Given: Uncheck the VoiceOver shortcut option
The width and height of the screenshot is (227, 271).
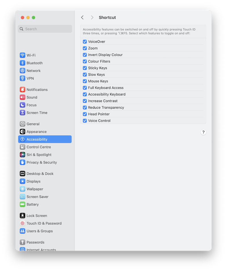Looking at the screenshot, I should coord(85,41).
